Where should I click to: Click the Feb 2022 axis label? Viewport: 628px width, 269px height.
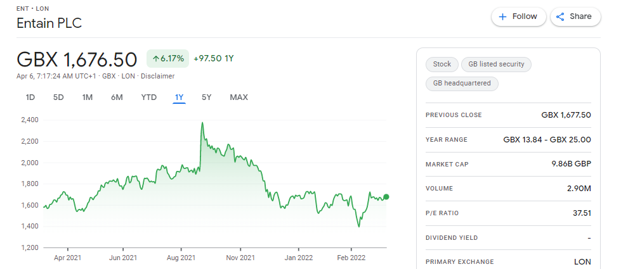351,258
